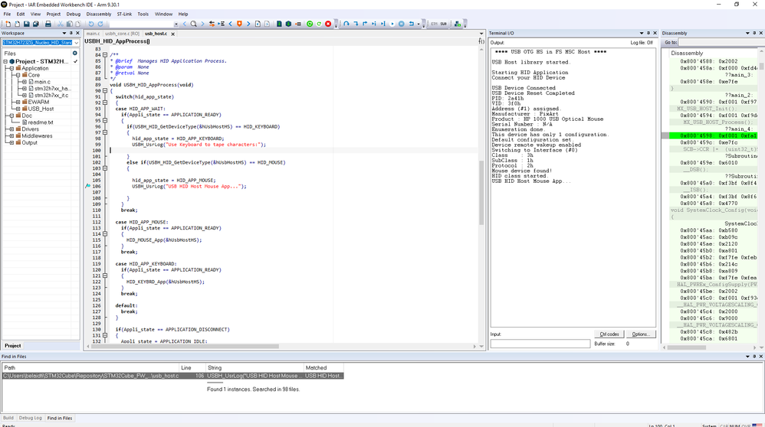Switch to usbh_core.c [RO] tab
765x427 pixels.
tap(122, 34)
